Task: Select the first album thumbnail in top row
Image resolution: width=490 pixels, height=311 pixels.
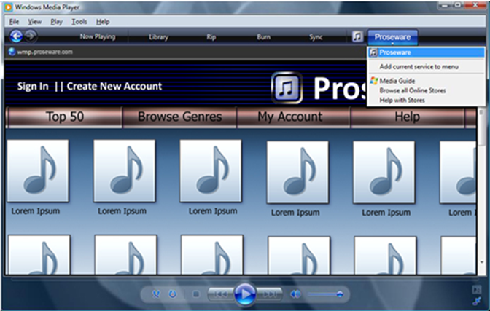Action: click(x=38, y=171)
